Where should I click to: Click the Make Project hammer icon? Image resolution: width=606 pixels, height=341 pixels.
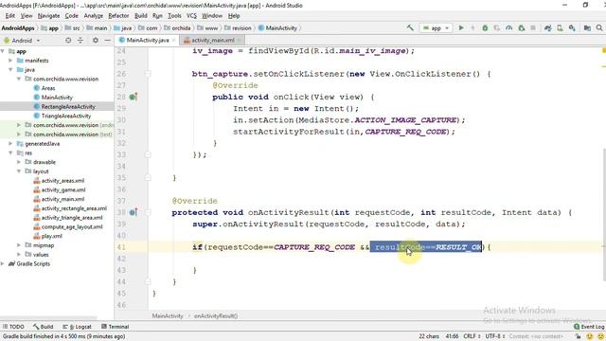click(x=410, y=27)
